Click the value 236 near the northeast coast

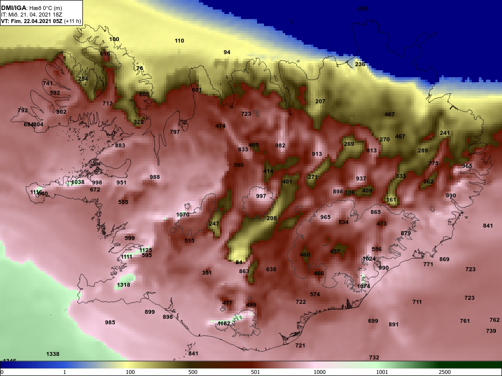[360, 64]
